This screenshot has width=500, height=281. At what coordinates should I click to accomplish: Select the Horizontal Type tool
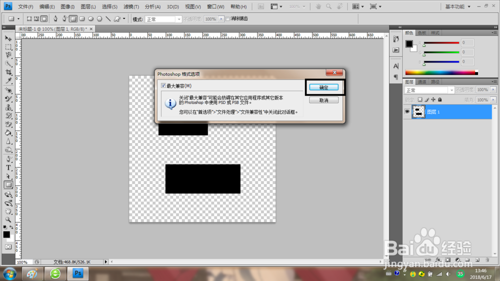8,168
